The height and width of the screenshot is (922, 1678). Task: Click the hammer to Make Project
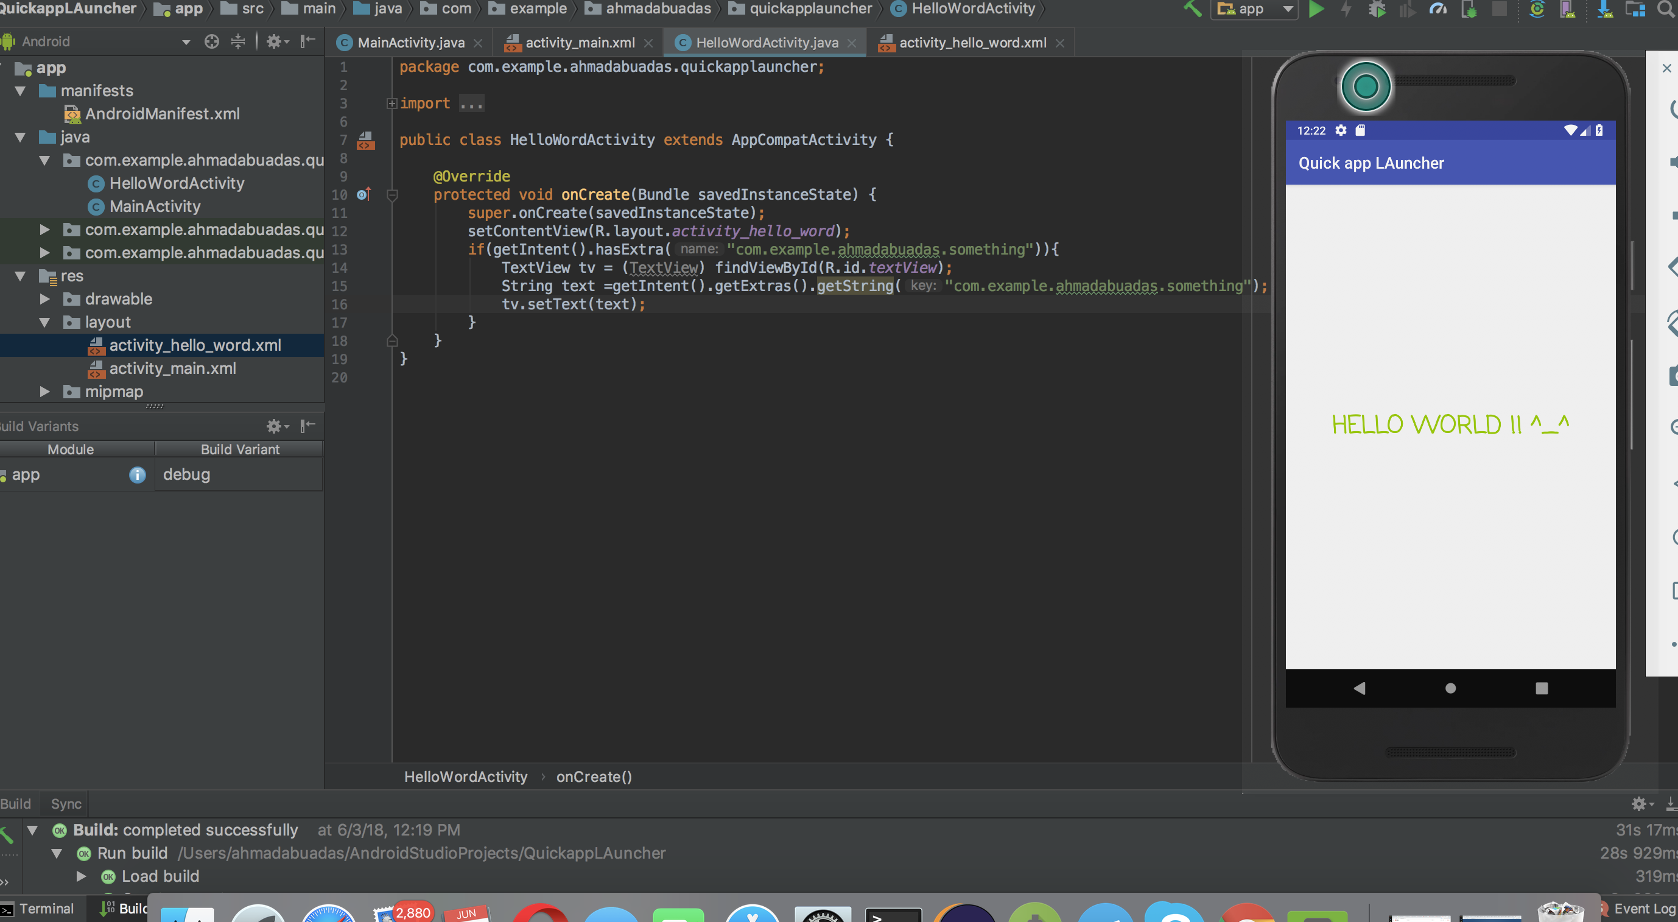click(x=1193, y=9)
